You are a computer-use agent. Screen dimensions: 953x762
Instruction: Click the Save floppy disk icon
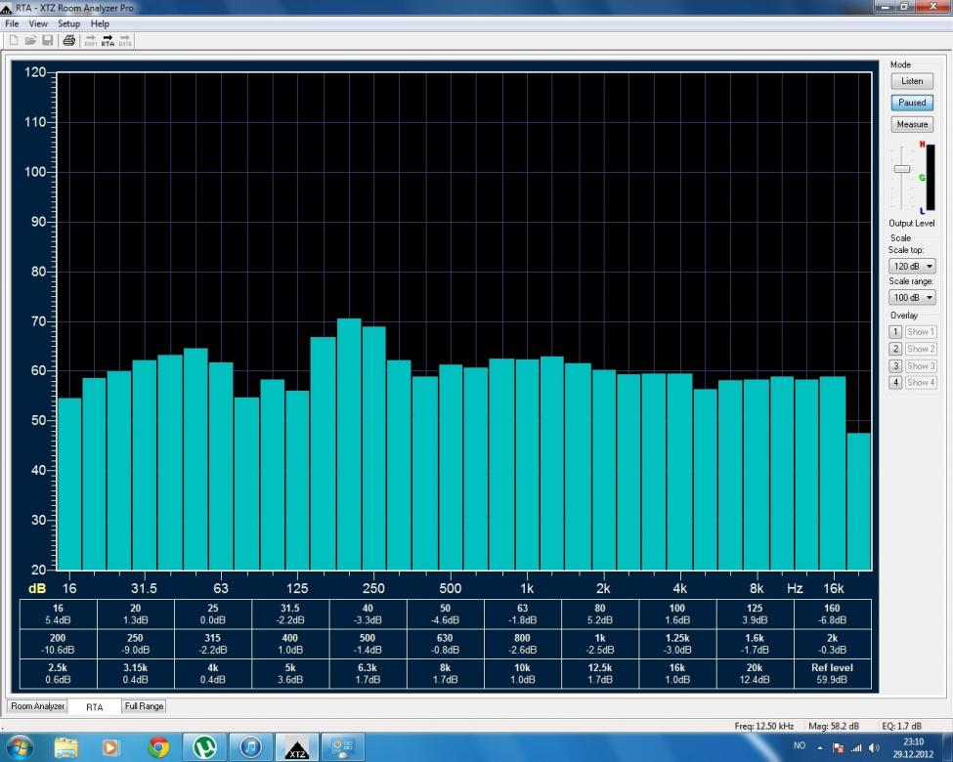47,40
